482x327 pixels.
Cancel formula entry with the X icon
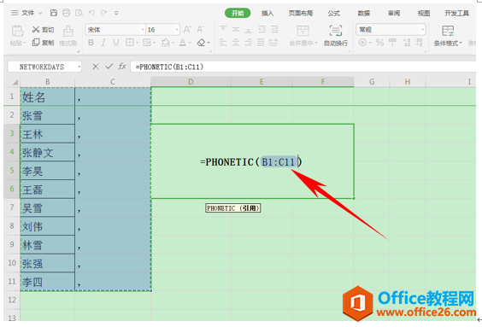coord(96,67)
